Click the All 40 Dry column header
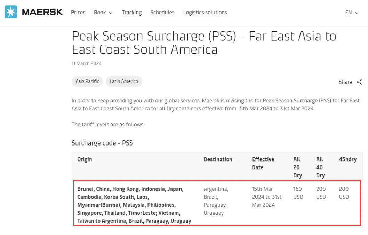 [320, 167]
